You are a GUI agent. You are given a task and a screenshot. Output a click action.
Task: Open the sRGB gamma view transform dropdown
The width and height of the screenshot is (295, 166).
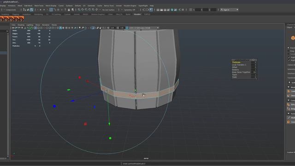(144, 28)
